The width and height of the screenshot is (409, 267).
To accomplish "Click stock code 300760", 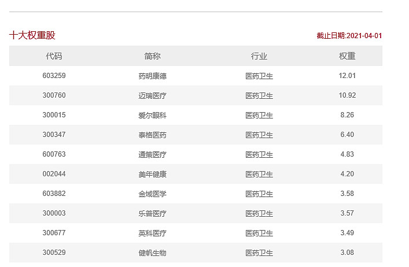I will [54, 95].
